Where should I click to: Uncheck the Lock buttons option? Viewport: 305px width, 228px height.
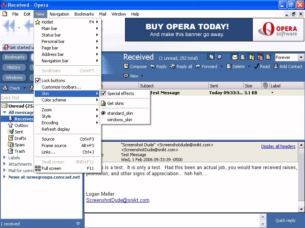tap(38, 81)
